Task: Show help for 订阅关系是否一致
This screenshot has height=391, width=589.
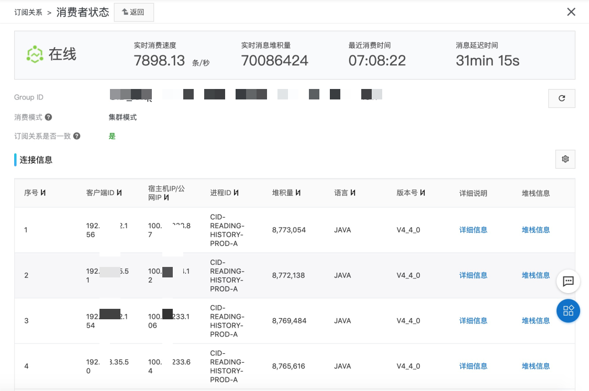Action: pyautogui.click(x=76, y=136)
